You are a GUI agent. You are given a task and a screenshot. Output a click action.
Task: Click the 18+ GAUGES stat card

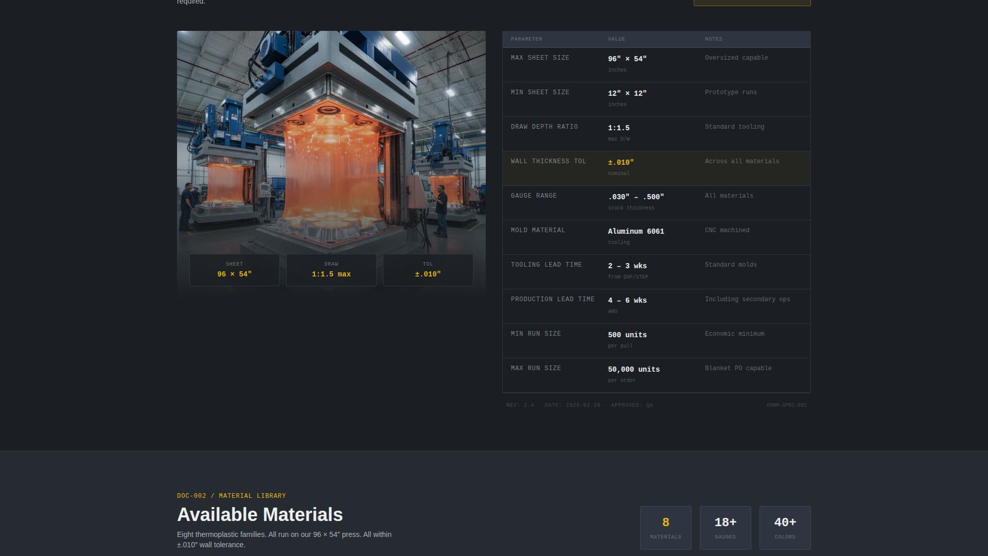click(x=725, y=527)
